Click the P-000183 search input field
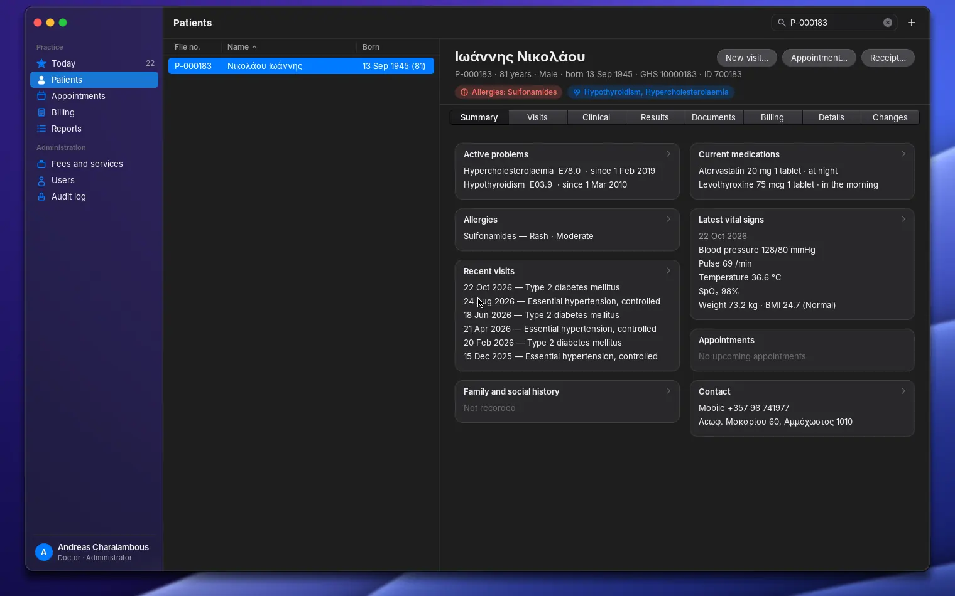The image size is (955, 596). pos(834,23)
